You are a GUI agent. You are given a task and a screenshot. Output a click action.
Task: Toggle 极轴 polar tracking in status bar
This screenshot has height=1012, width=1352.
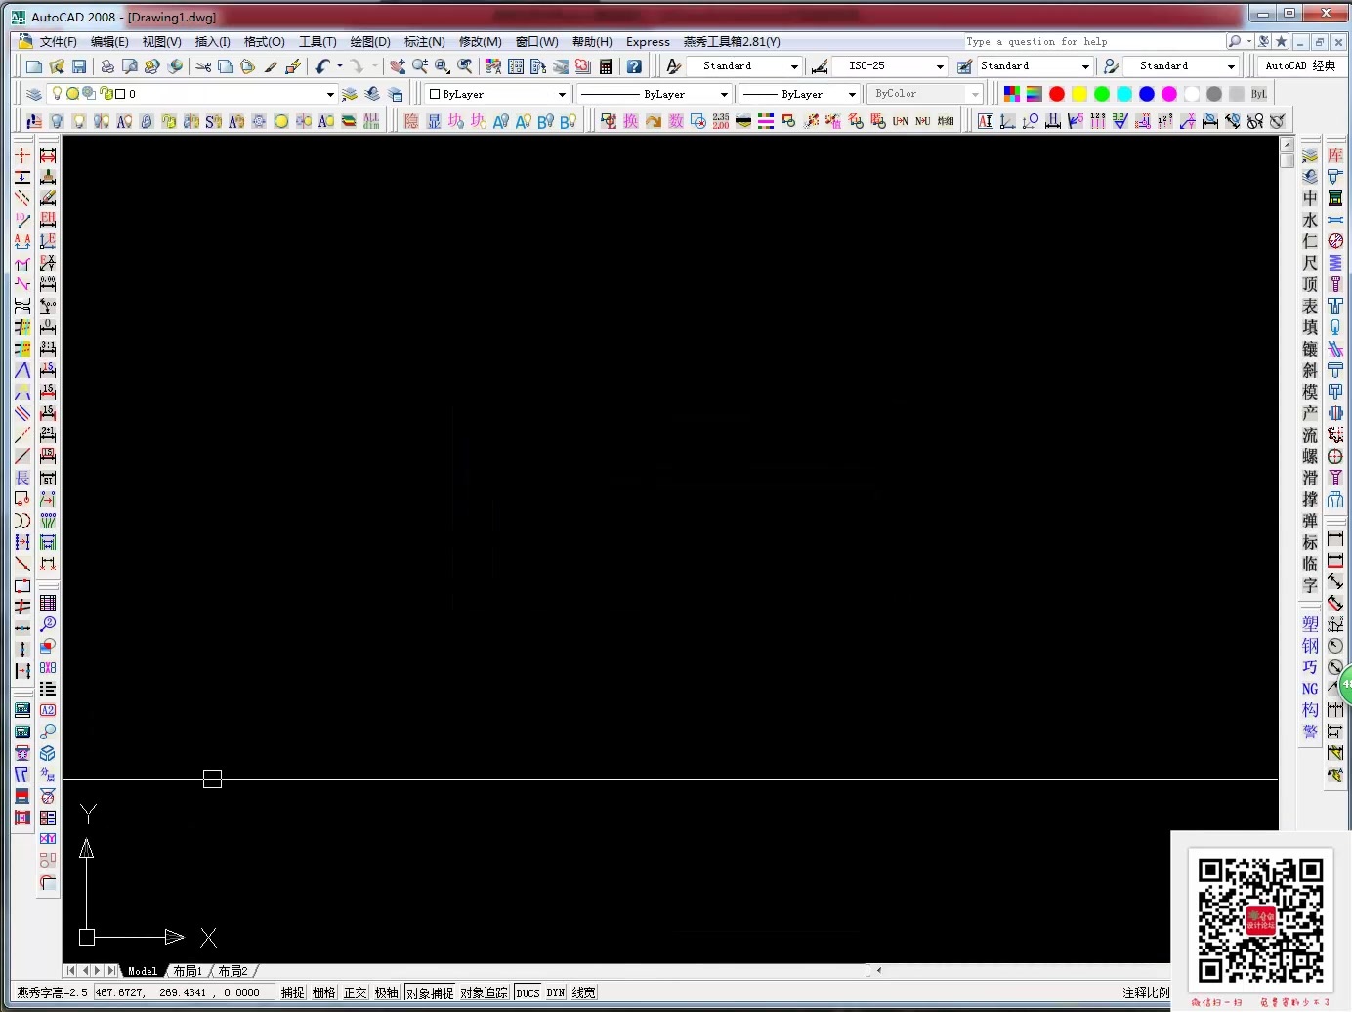pos(387,992)
